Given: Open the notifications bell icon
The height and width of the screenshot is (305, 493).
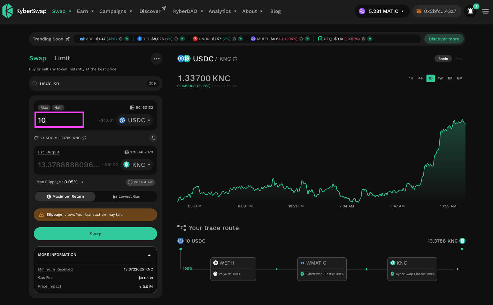Looking at the screenshot, I should click(x=470, y=11).
